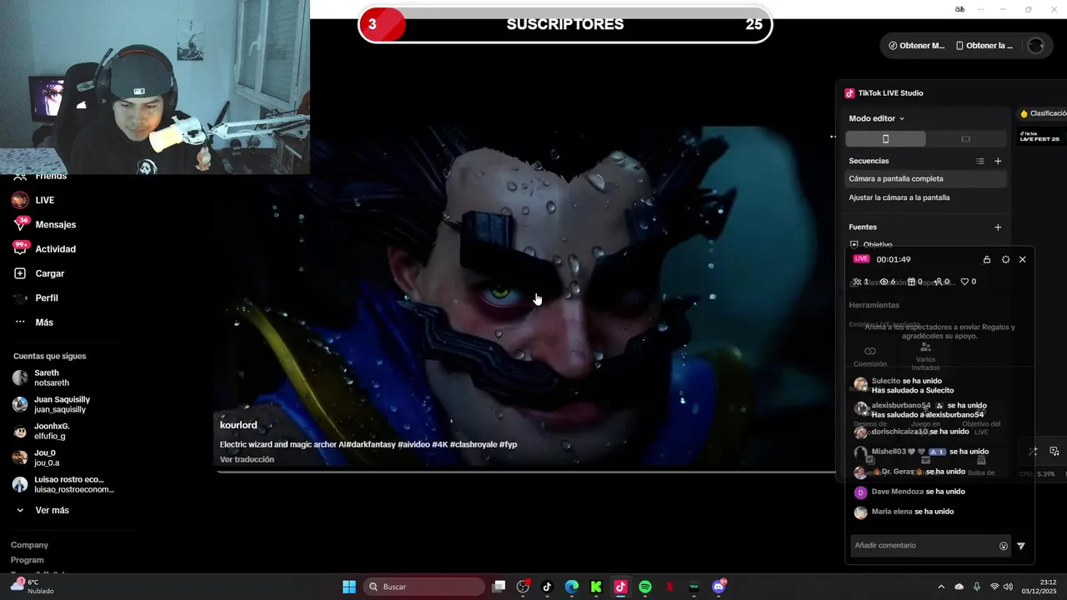Open Luisao rostro eco... account

point(63,484)
